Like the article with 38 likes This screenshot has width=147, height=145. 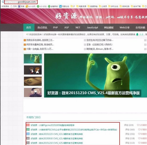point(143,143)
